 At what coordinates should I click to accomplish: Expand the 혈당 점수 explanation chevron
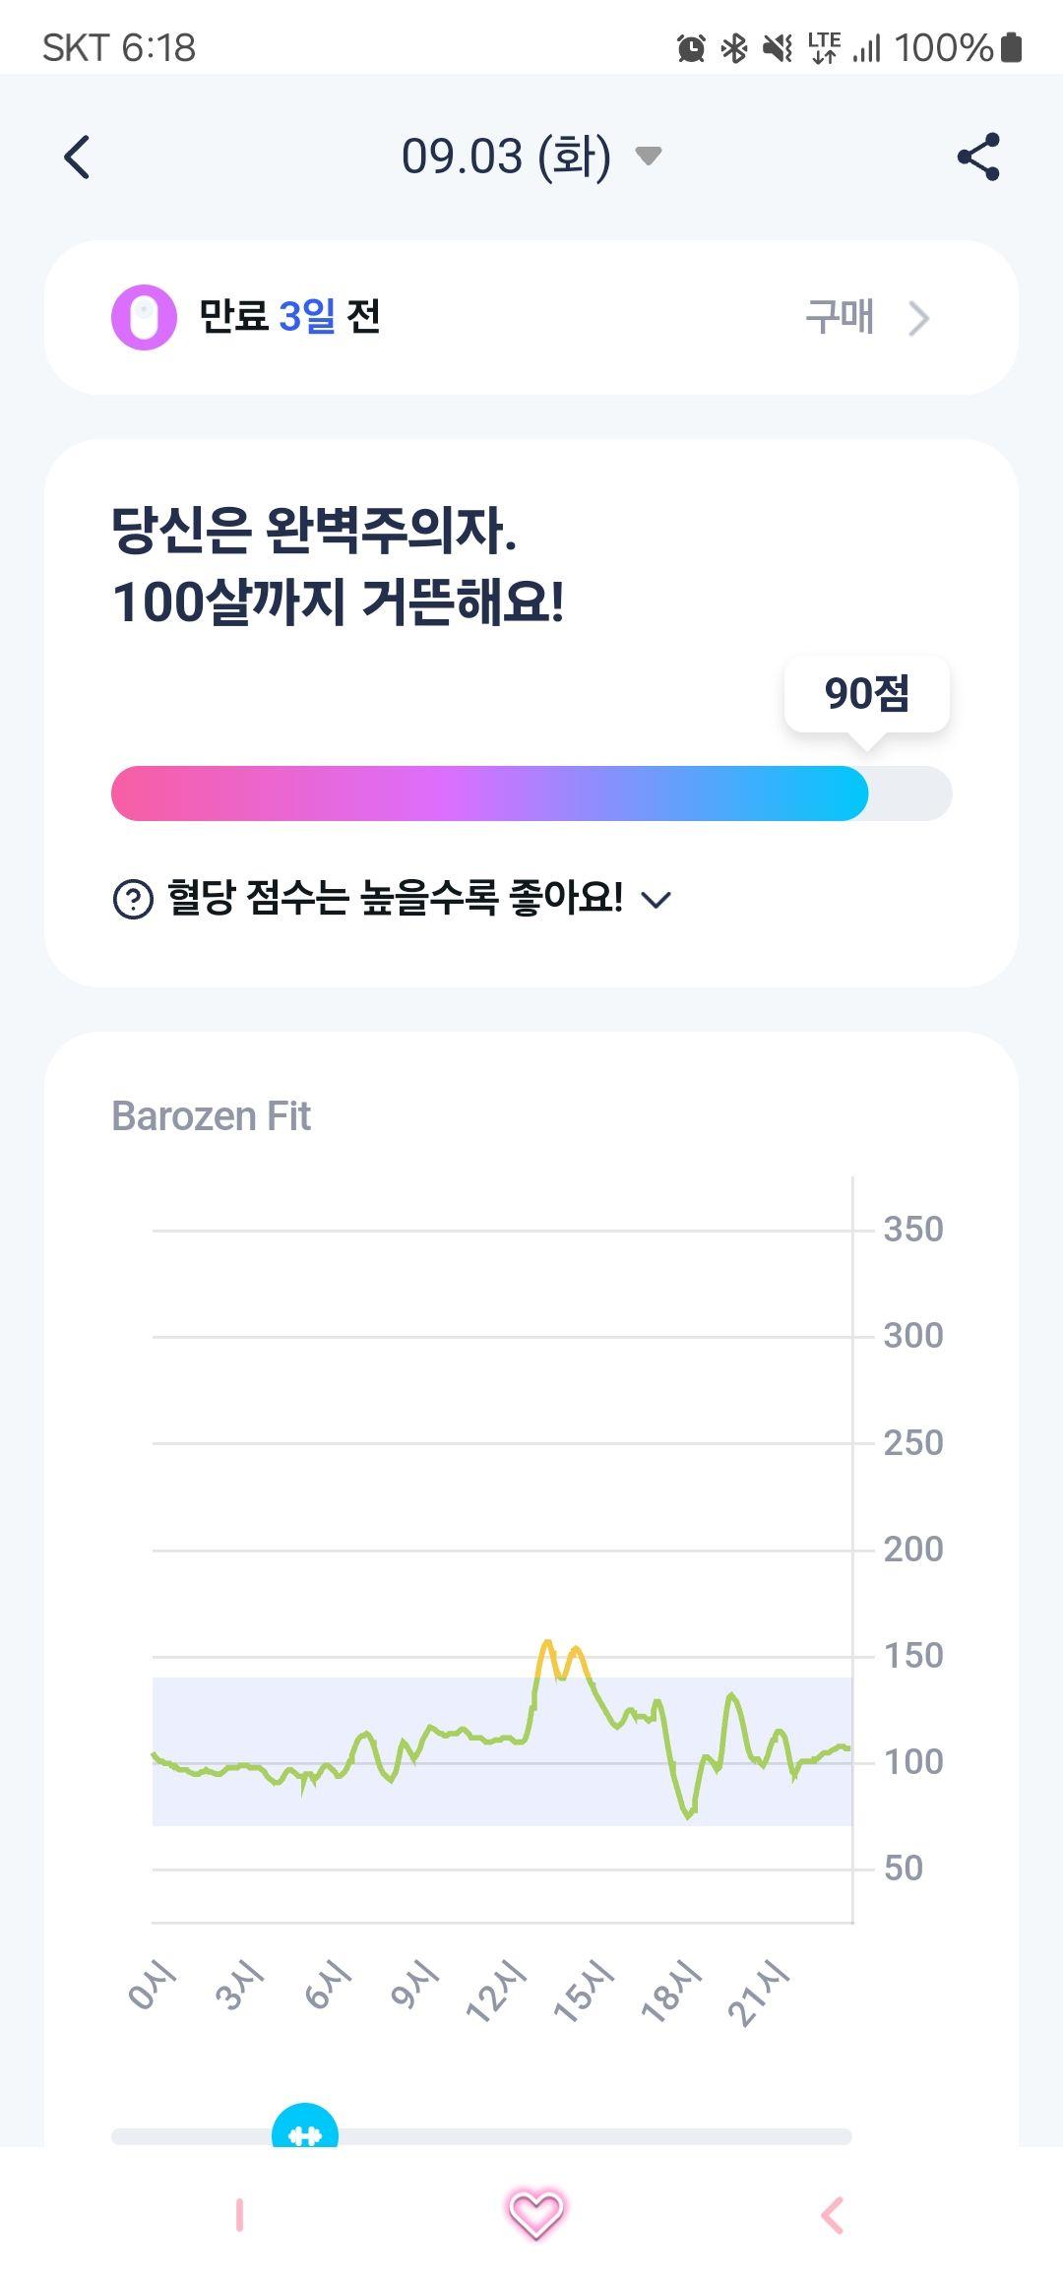tap(657, 899)
